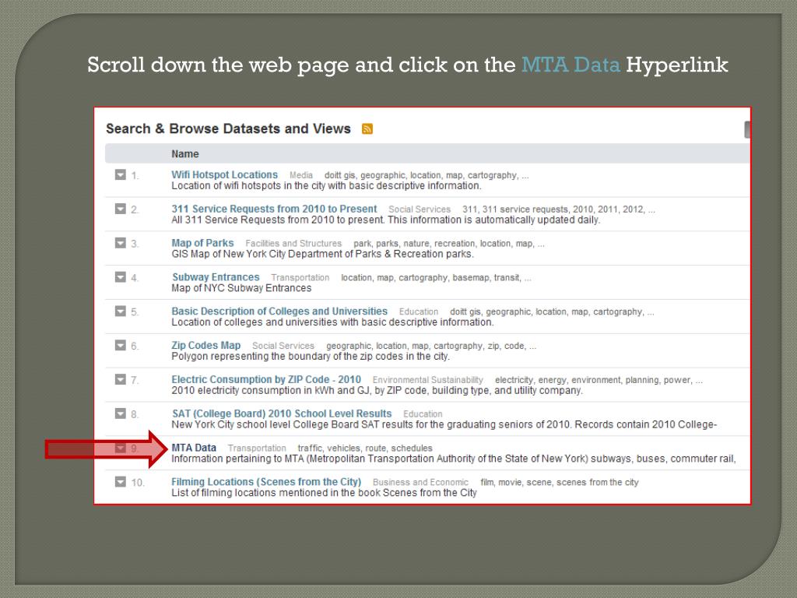Click the Facilities and Structures category tag
This screenshot has width=797, height=598.
tap(293, 243)
